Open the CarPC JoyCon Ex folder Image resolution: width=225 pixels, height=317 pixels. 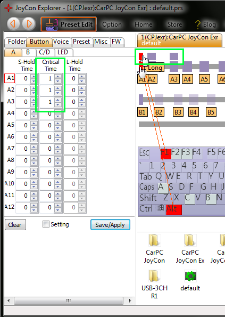tap(190, 249)
